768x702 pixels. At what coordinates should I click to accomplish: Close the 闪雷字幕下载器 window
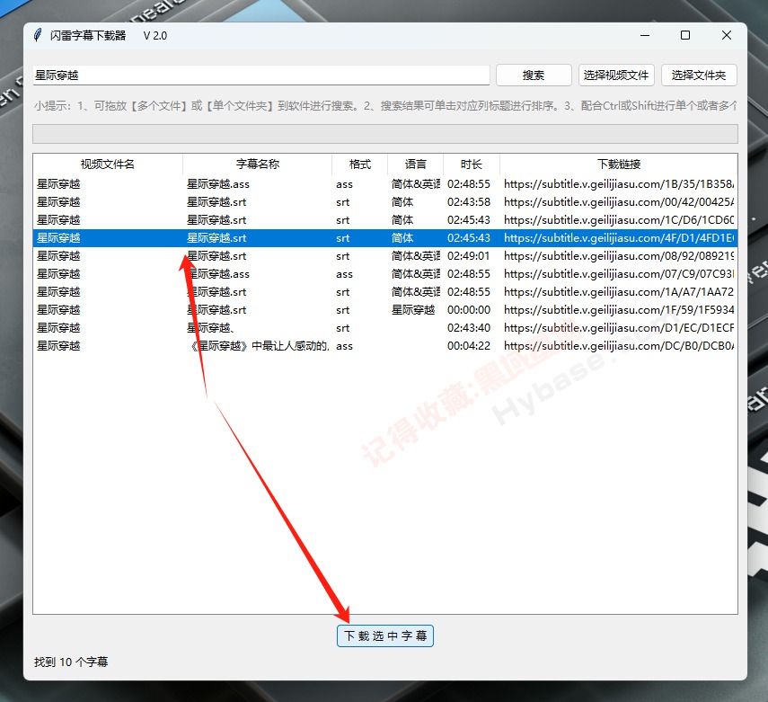727,35
